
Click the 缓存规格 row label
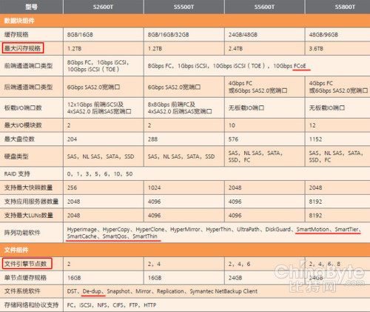[16, 35]
